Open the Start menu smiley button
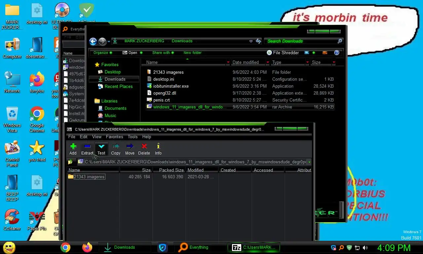The height and width of the screenshot is (254, 423). (x=9, y=247)
